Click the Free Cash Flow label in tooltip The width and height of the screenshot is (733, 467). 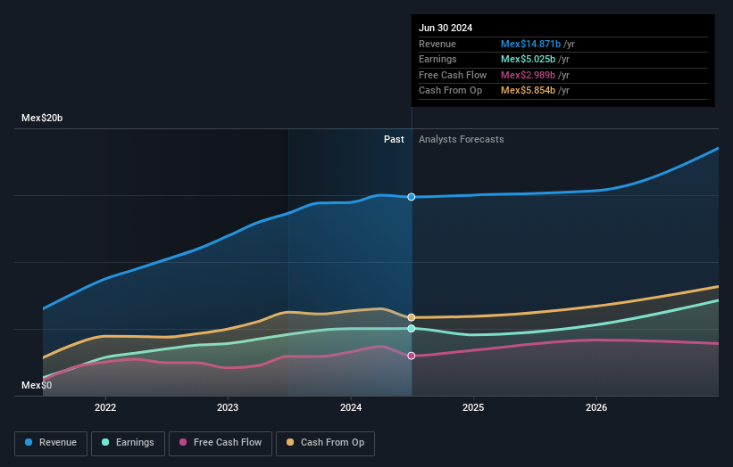pos(453,75)
